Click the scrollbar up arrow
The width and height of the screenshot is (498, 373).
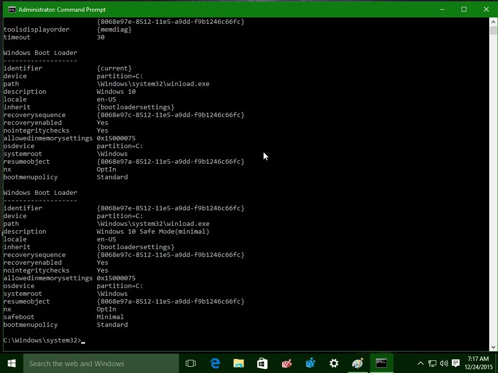(x=493, y=22)
